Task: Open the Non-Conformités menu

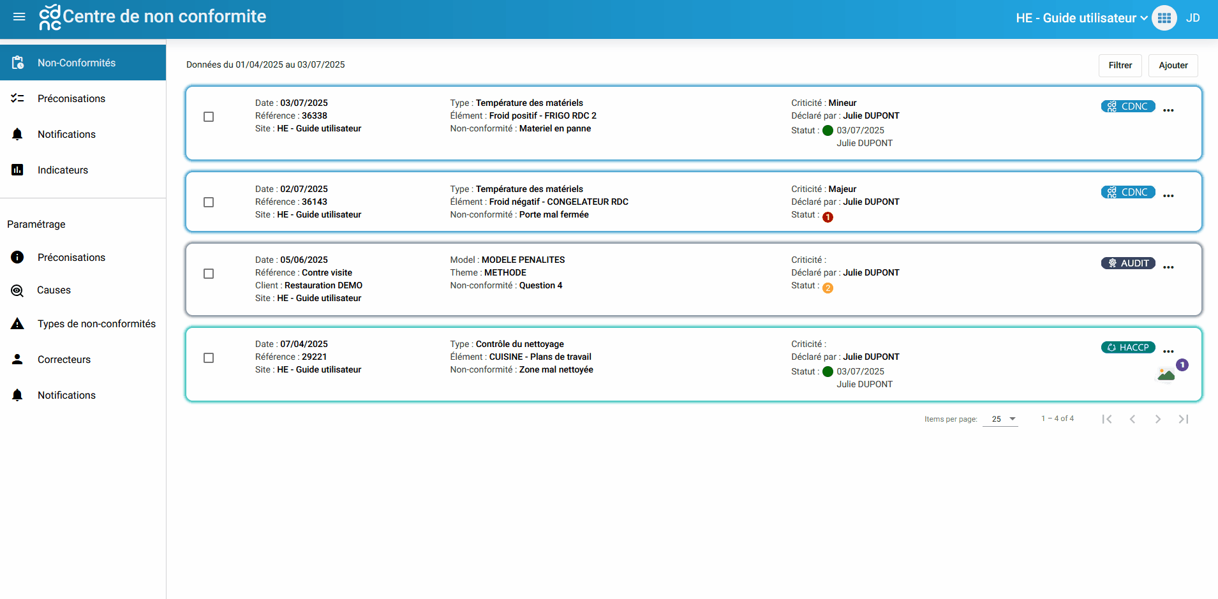Action: tap(83, 63)
